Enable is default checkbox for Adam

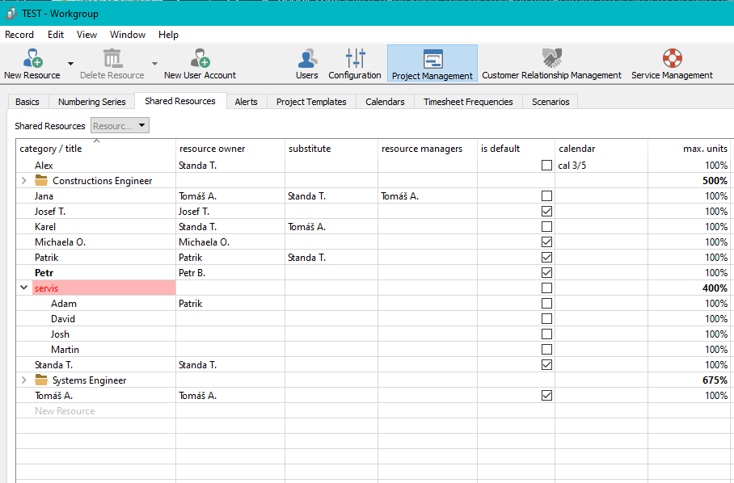(x=547, y=304)
